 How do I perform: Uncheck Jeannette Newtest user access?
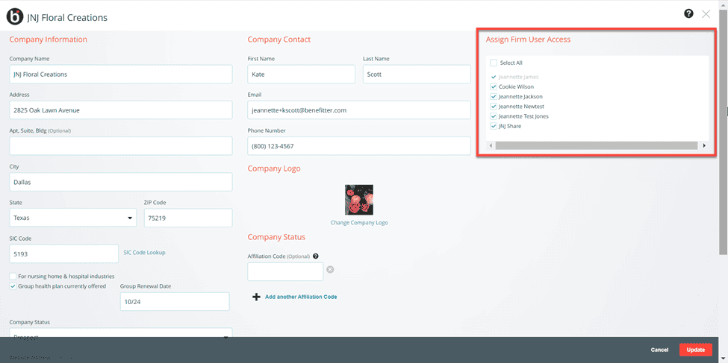click(494, 106)
